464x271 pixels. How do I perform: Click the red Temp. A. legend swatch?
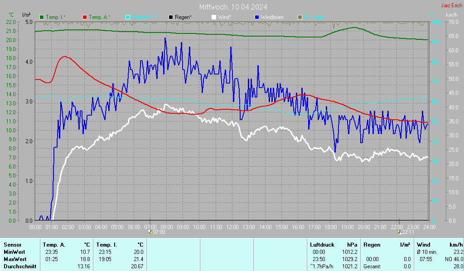point(85,17)
